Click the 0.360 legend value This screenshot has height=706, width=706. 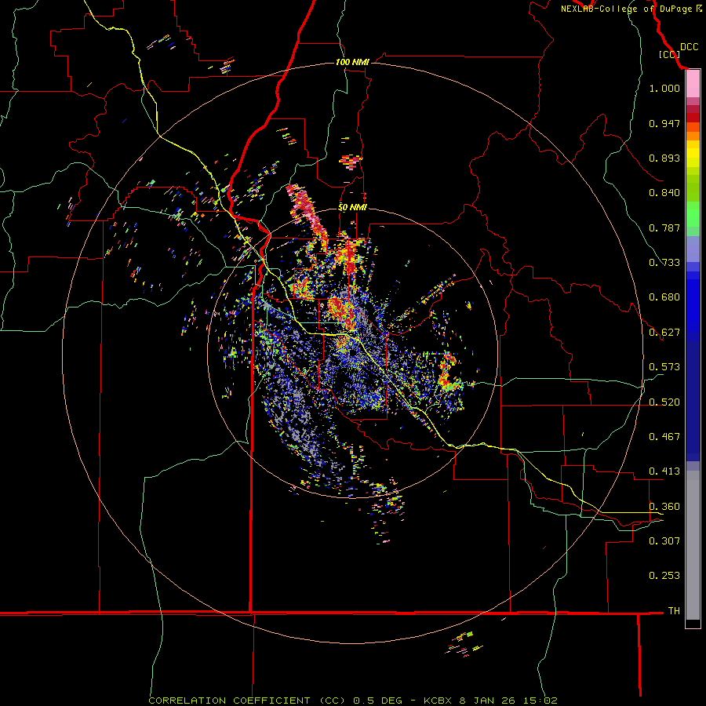pos(664,507)
